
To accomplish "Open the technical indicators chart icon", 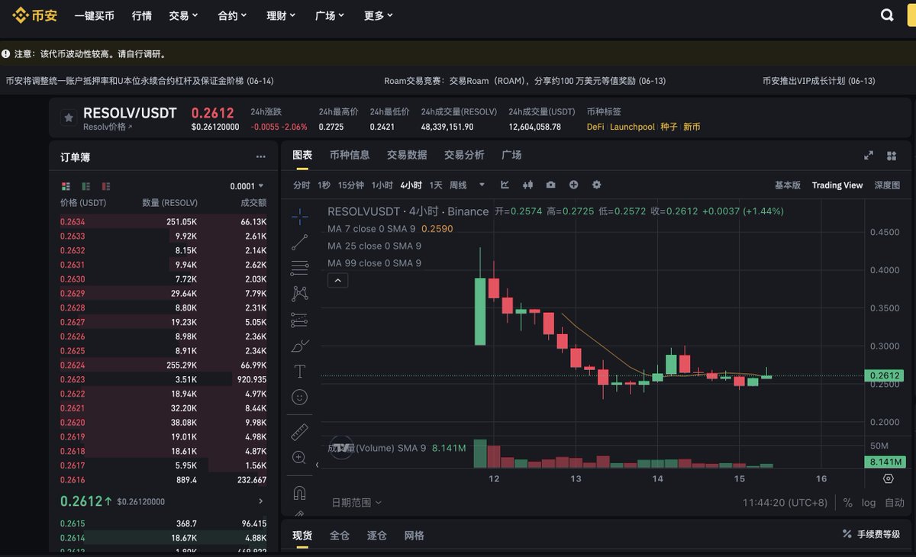I will pos(505,185).
